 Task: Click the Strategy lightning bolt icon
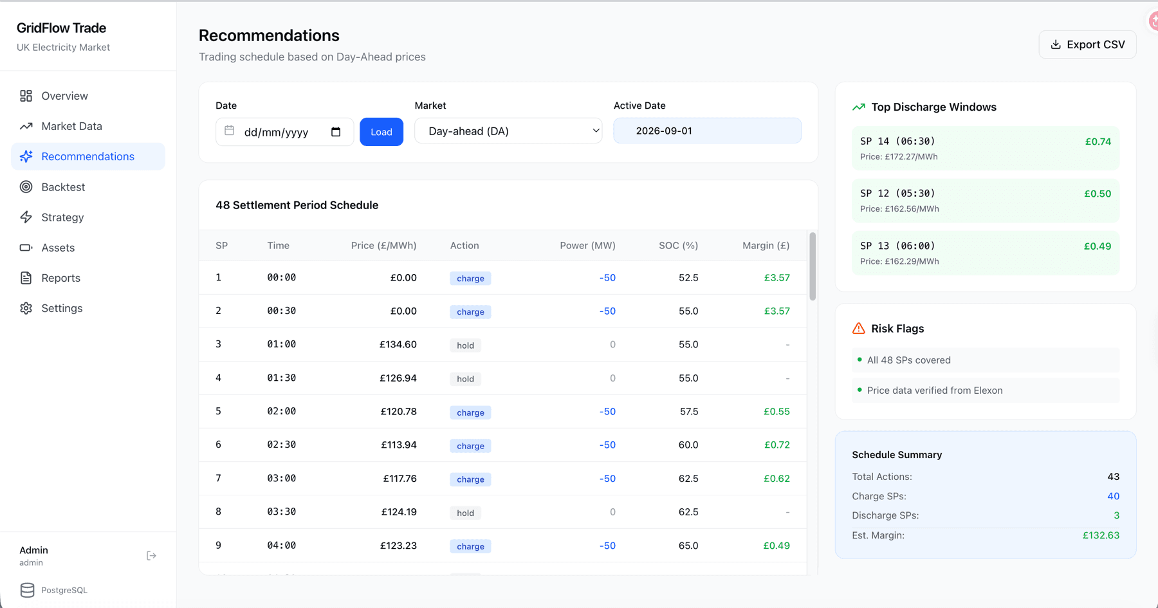coord(26,217)
